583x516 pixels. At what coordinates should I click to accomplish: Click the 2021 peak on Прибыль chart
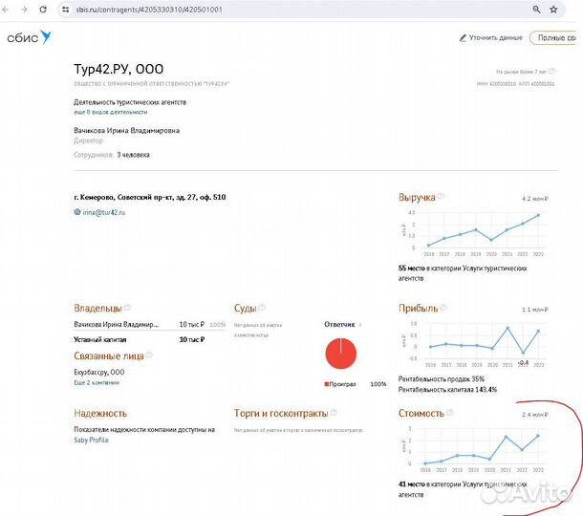click(507, 329)
